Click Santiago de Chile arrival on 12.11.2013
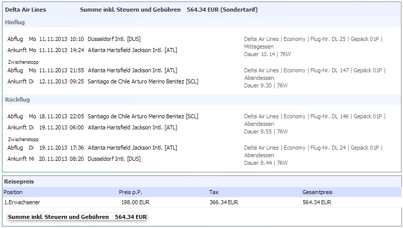 [x=143, y=82]
